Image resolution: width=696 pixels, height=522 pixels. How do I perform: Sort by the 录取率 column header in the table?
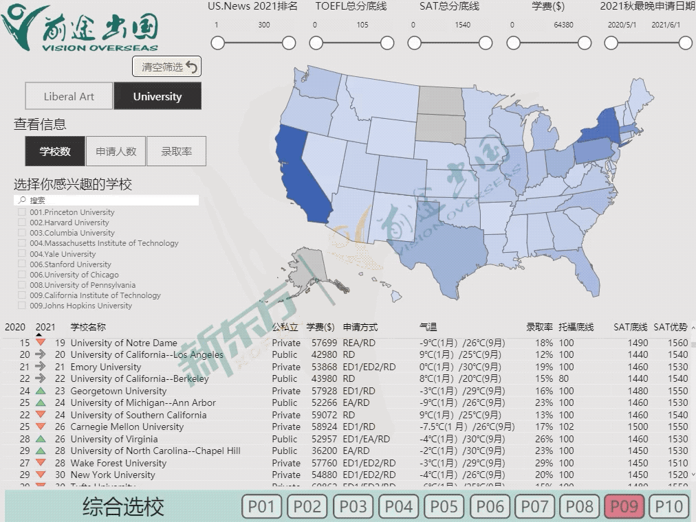click(x=539, y=327)
